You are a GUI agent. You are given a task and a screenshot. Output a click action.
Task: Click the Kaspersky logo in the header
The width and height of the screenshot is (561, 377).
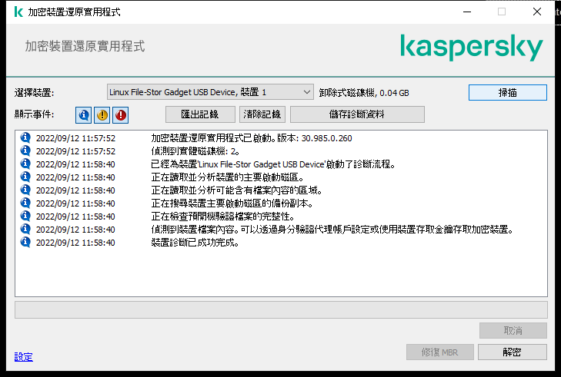point(472,48)
